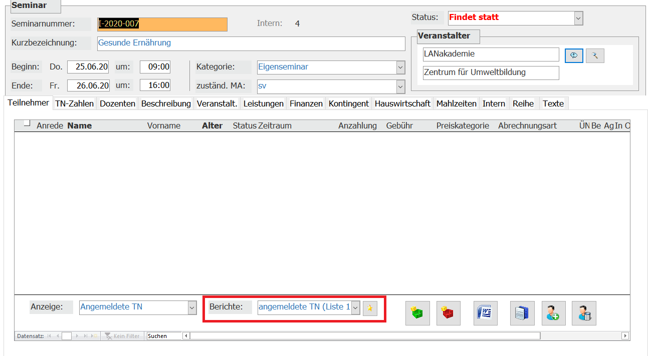Click the wrench icon in Veranstalter box
Screen dimensions: 648x356
pyautogui.click(x=595, y=55)
